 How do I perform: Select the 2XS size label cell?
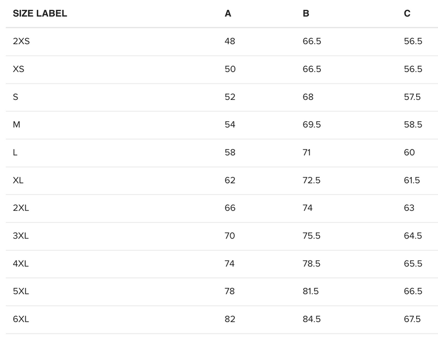(21, 41)
